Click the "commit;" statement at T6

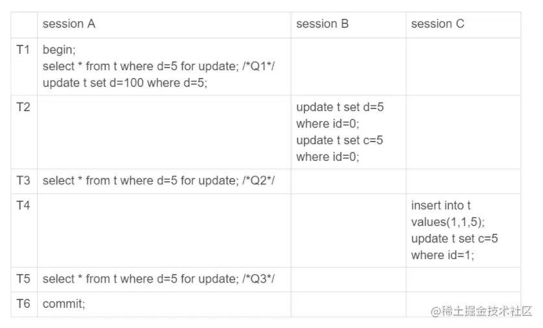pyautogui.click(x=64, y=303)
